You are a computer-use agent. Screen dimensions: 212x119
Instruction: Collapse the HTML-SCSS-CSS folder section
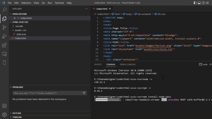[11, 22]
